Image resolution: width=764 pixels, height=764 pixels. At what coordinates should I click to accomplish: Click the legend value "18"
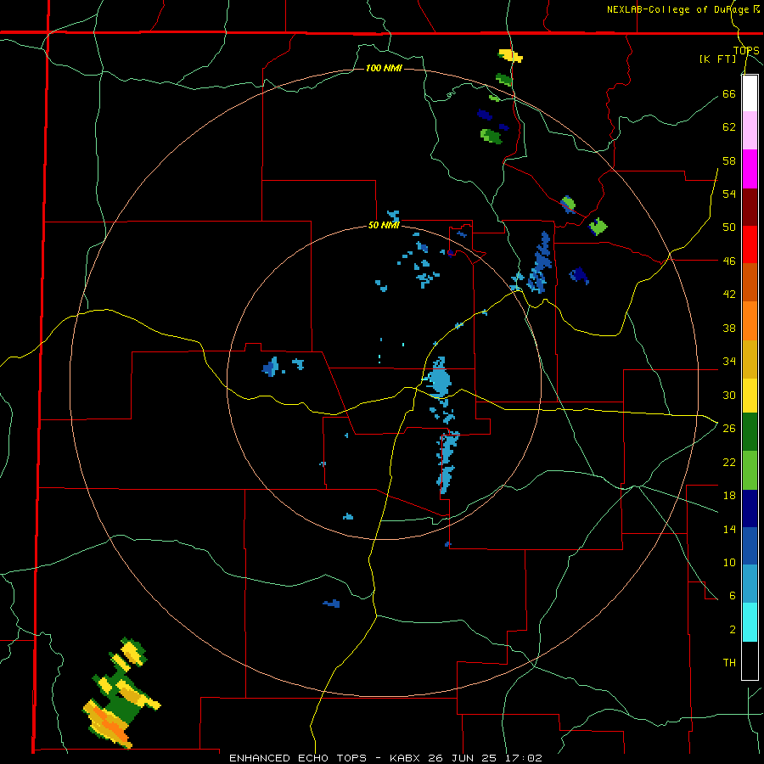pyautogui.click(x=729, y=496)
